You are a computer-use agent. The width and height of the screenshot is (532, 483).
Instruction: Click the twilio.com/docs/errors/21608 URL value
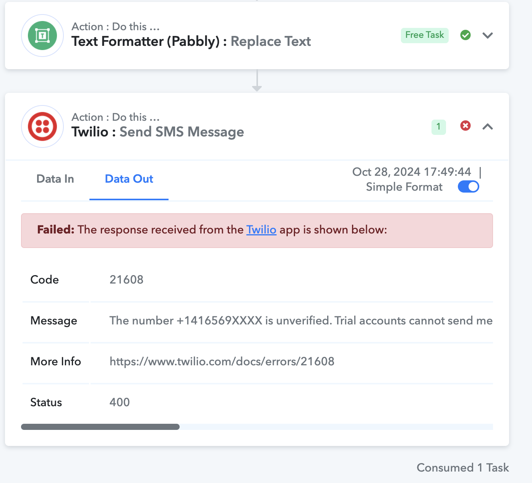(222, 361)
